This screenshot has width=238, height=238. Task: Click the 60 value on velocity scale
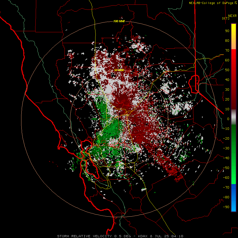pyautogui.click(x=227, y=60)
